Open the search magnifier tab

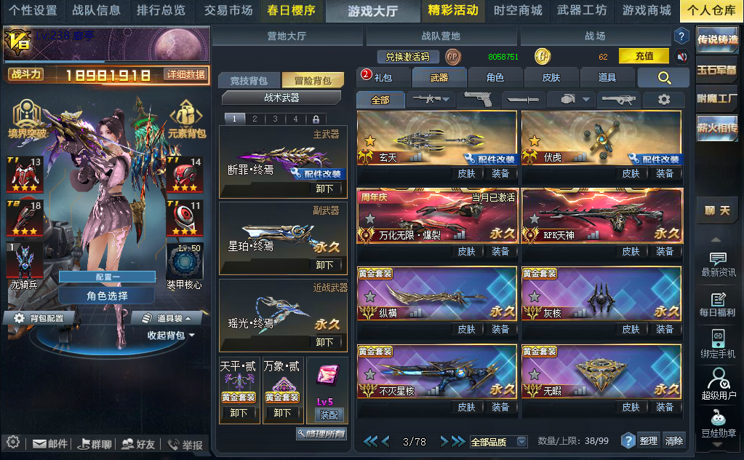[663, 77]
